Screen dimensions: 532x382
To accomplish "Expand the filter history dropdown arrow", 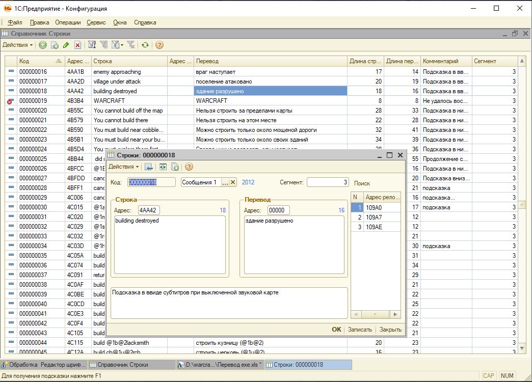I will pos(122,45).
